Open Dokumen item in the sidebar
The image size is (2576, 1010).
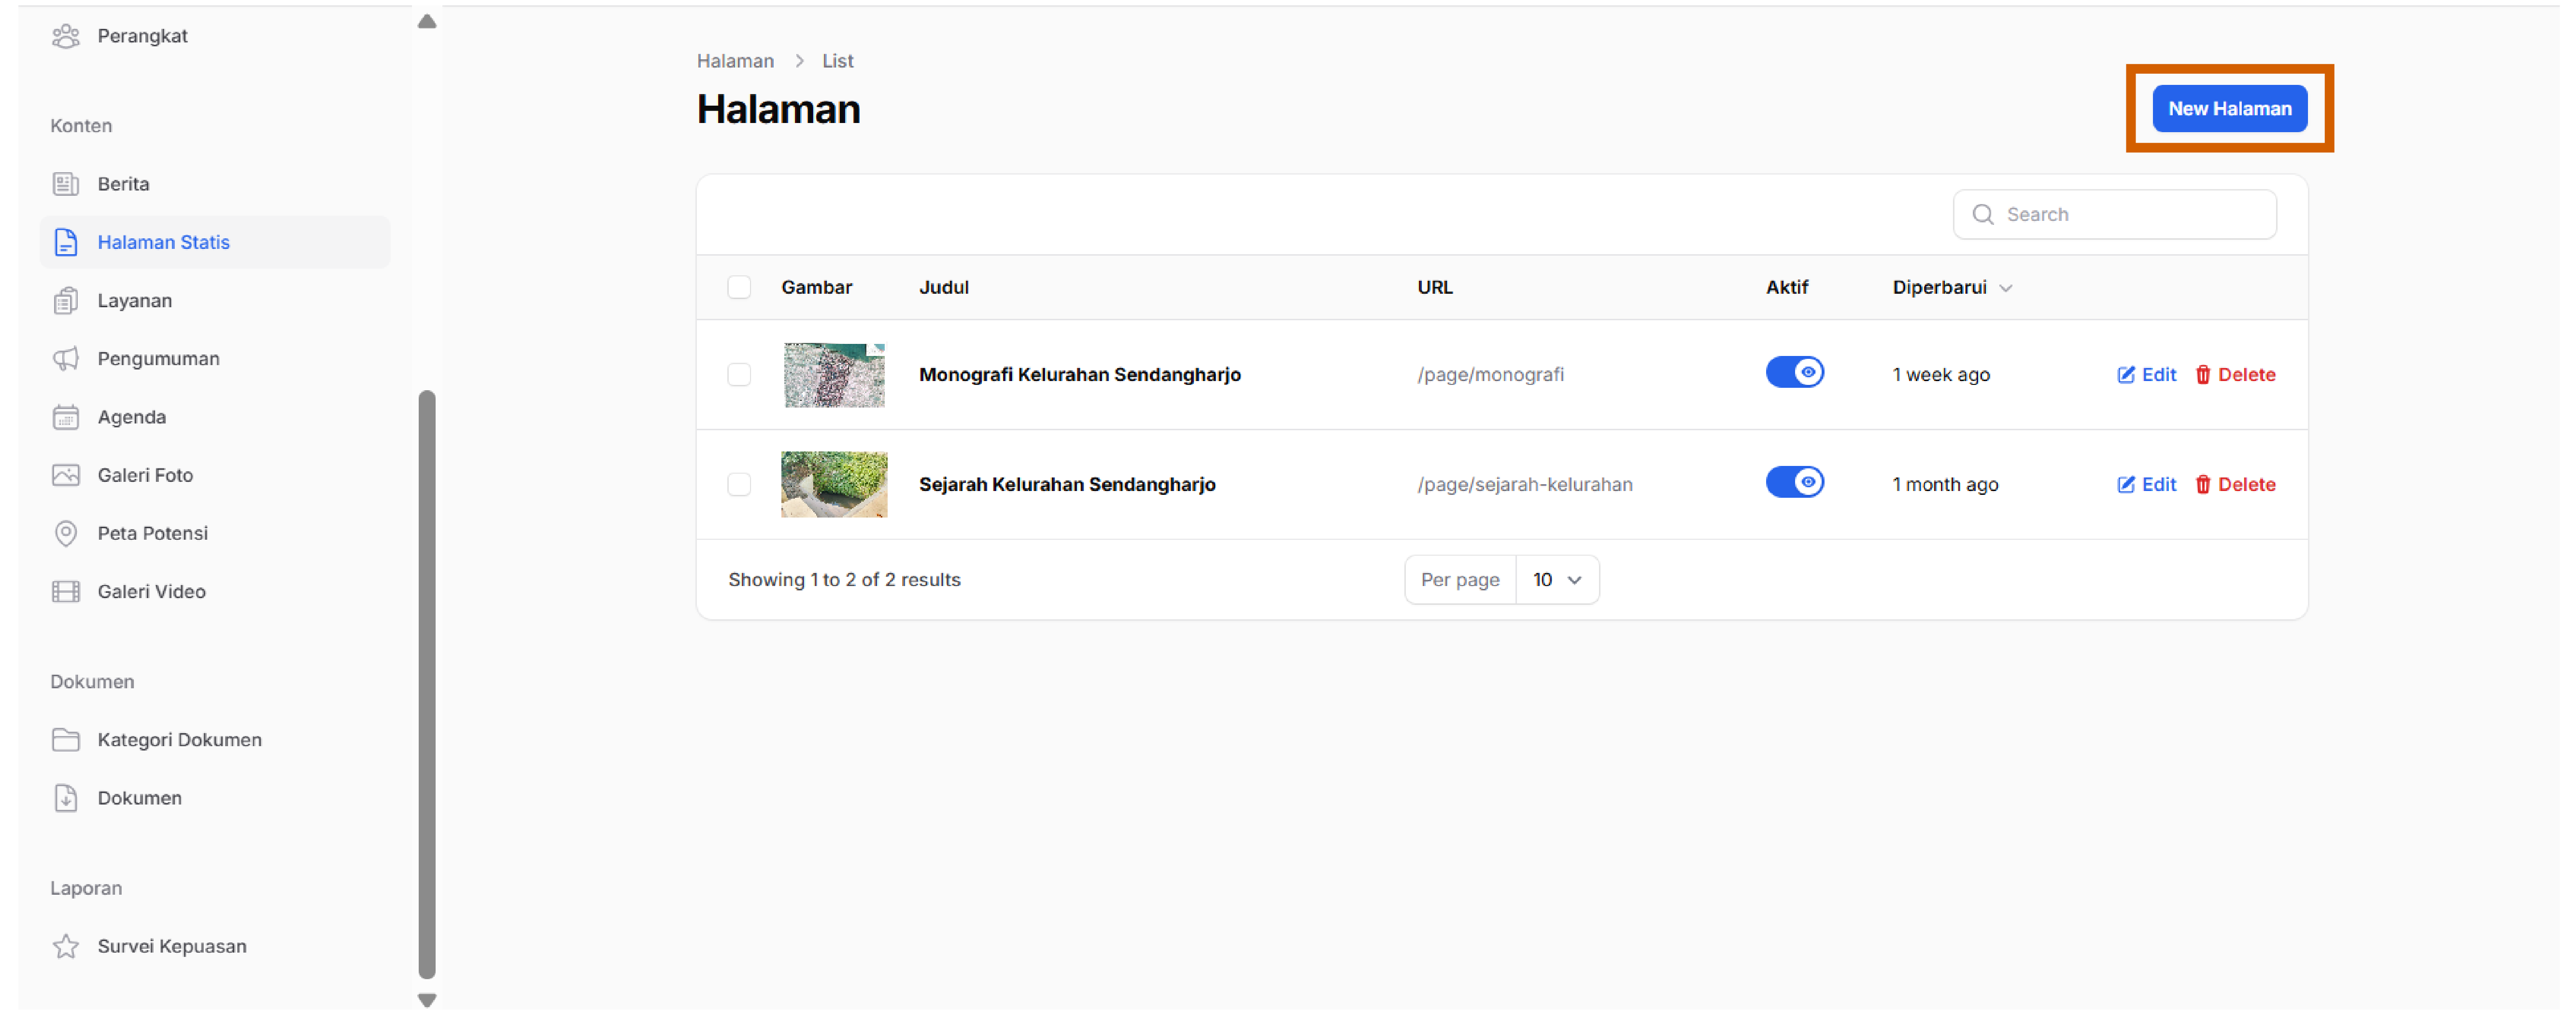click(215, 798)
